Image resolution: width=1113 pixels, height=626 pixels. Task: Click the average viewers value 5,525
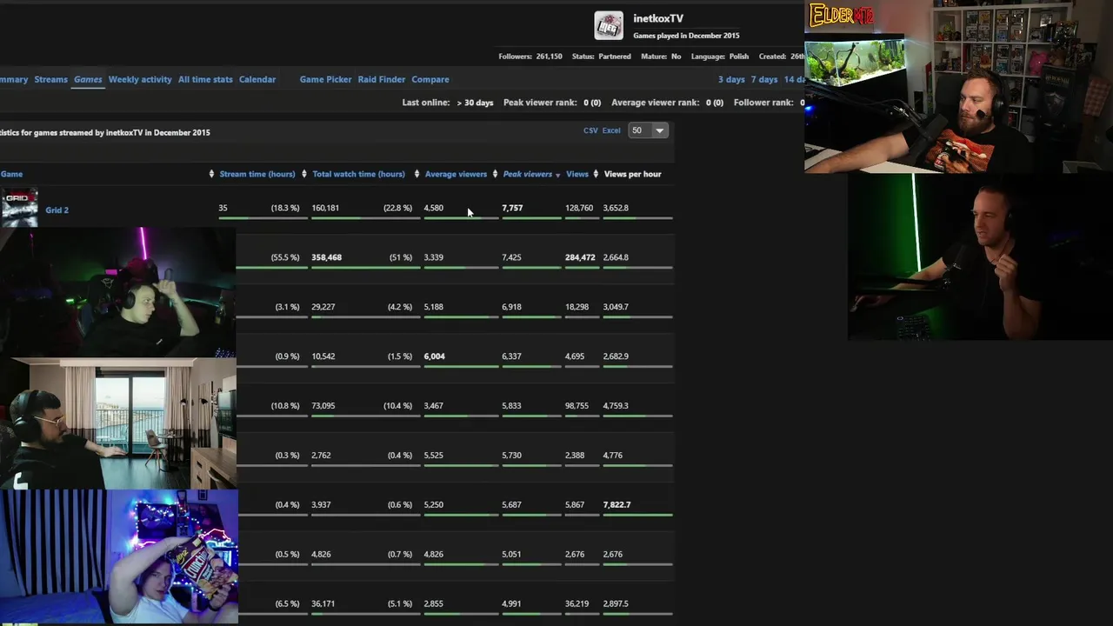[434, 456]
